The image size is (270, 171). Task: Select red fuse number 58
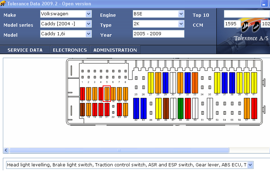pyautogui.click(x=254, y=108)
